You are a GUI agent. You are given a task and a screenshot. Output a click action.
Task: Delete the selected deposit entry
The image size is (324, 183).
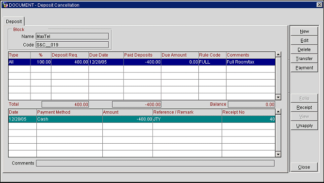[x=304, y=50]
